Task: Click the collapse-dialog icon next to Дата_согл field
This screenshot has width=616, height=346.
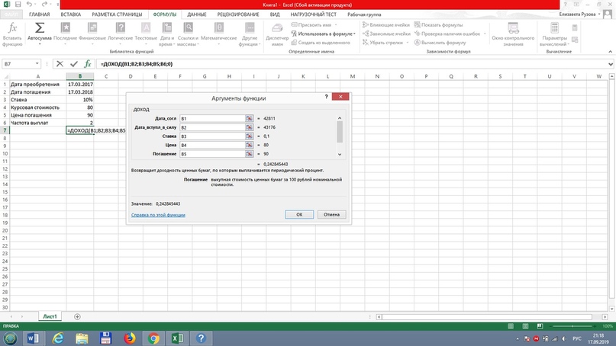Action: (x=249, y=119)
